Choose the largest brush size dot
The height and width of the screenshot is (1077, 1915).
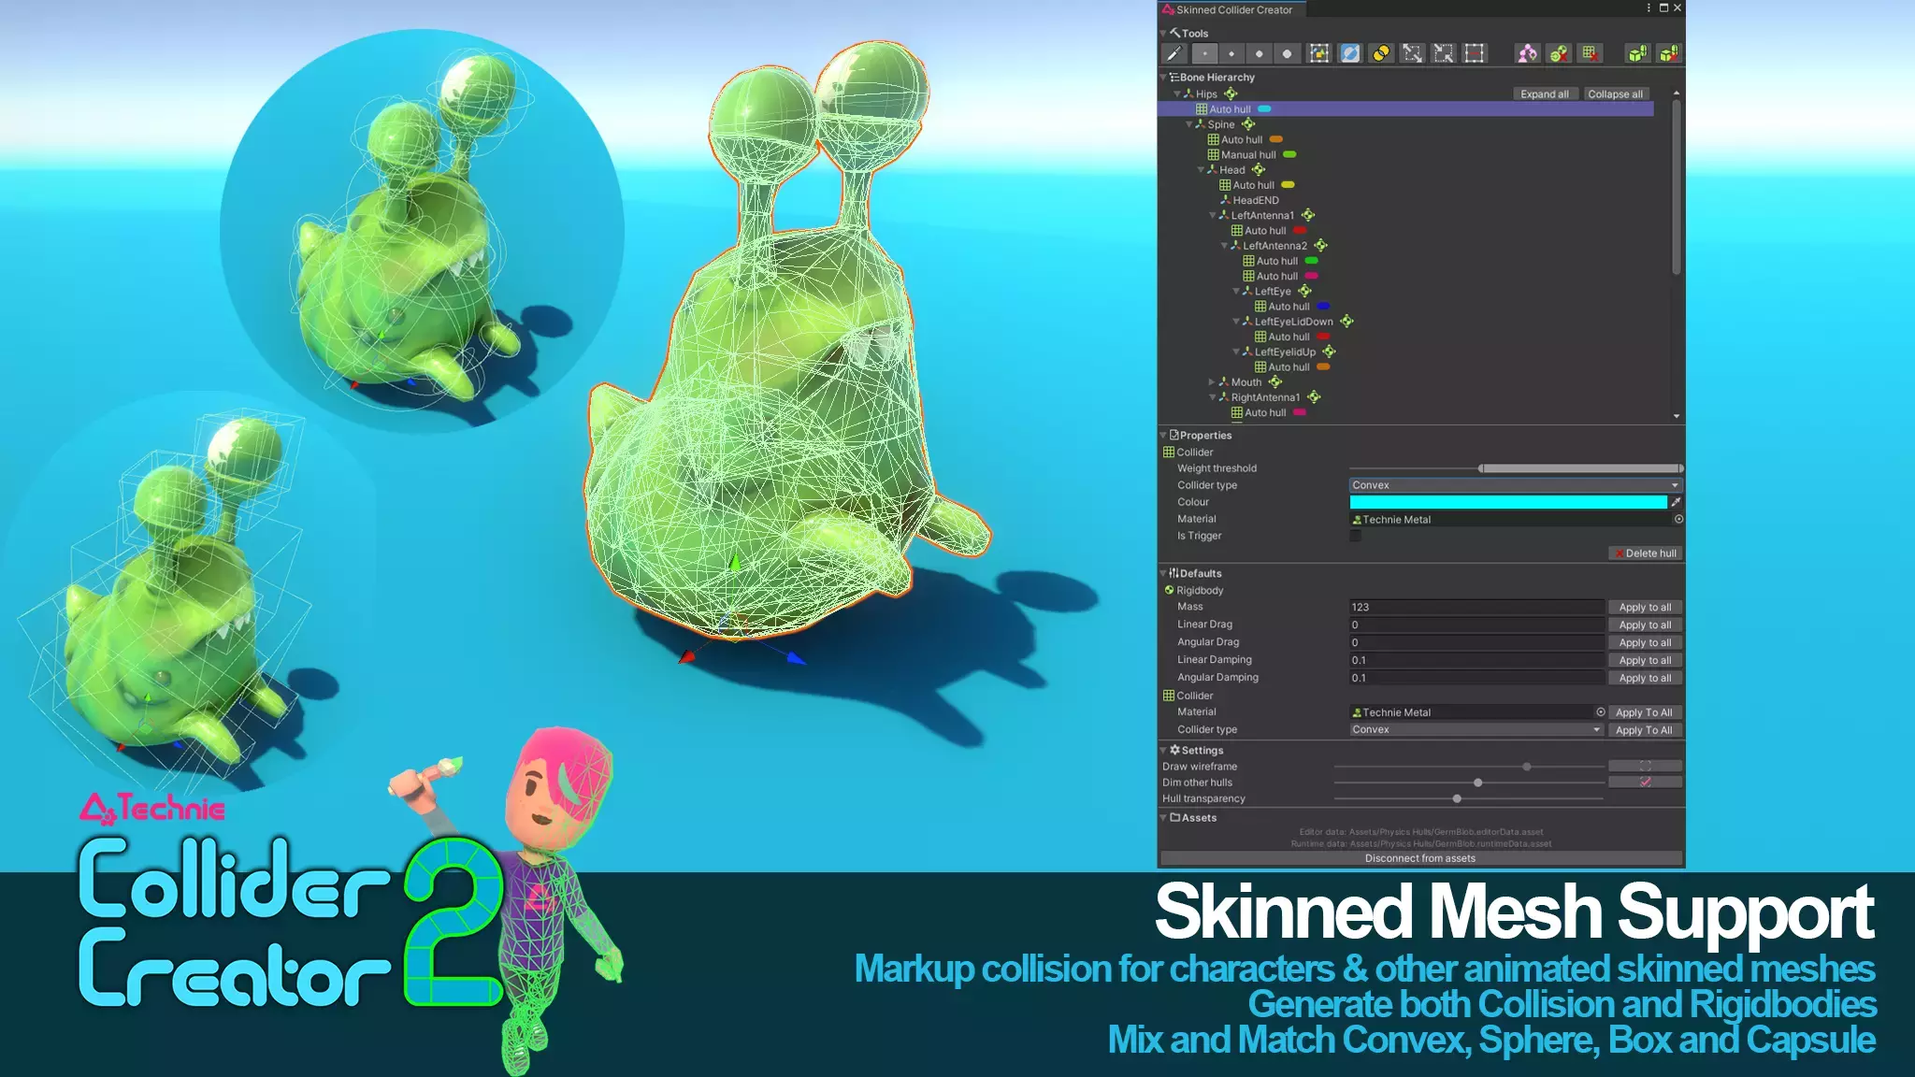coord(1287,54)
